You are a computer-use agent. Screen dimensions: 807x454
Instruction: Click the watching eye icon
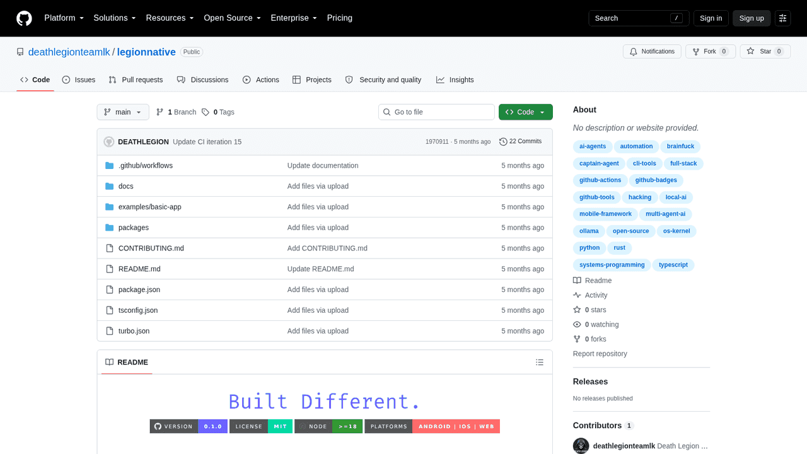pos(577,325)
